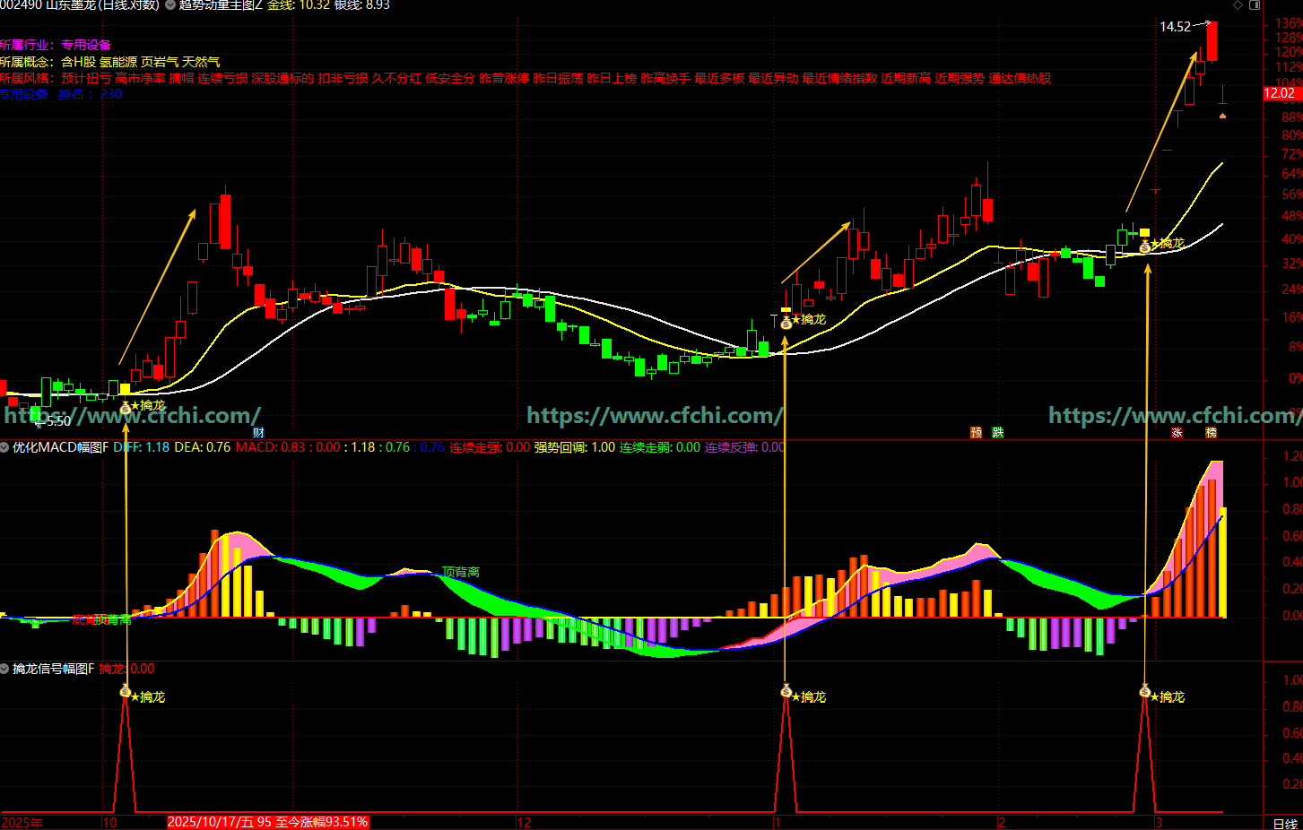Click the middle 擒龙 peak icon in the signal sub-chart

pyautogui.click(x=786, y=691)
